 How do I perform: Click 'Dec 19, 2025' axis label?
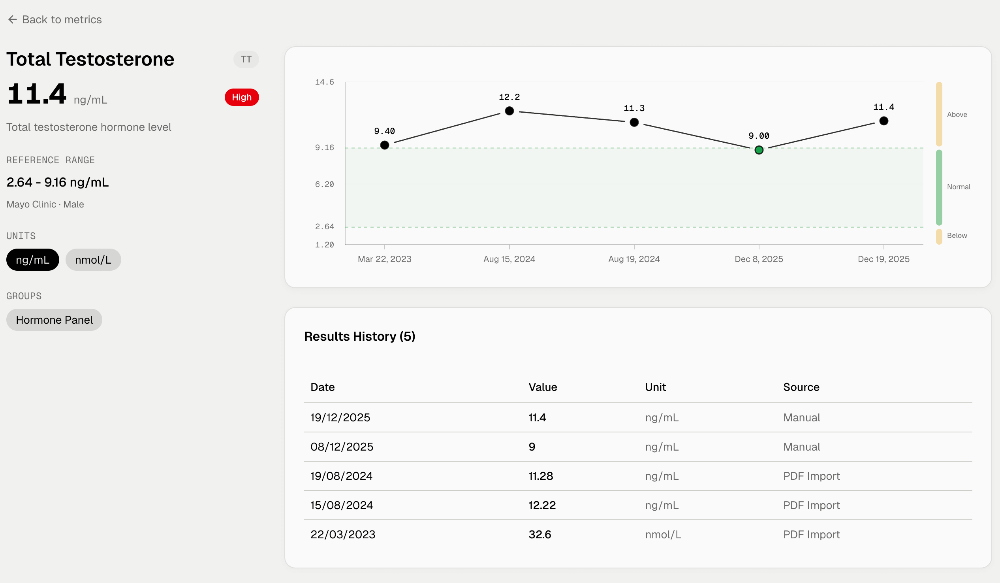click(884, 259)
